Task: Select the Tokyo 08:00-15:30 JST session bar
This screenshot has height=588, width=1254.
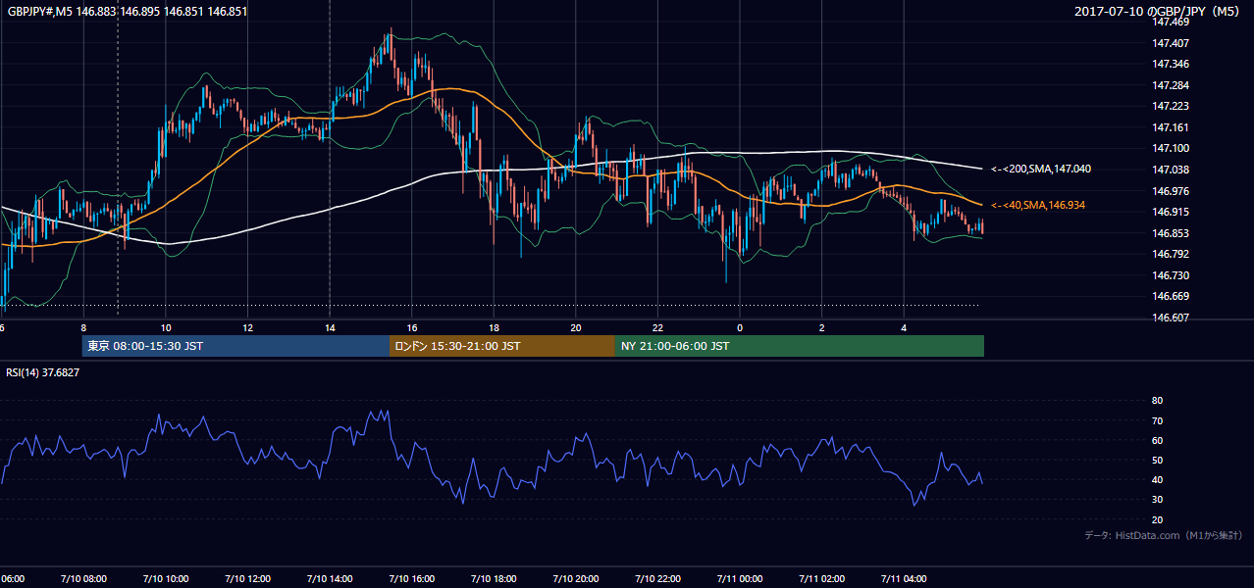Action: pos(235,346)
